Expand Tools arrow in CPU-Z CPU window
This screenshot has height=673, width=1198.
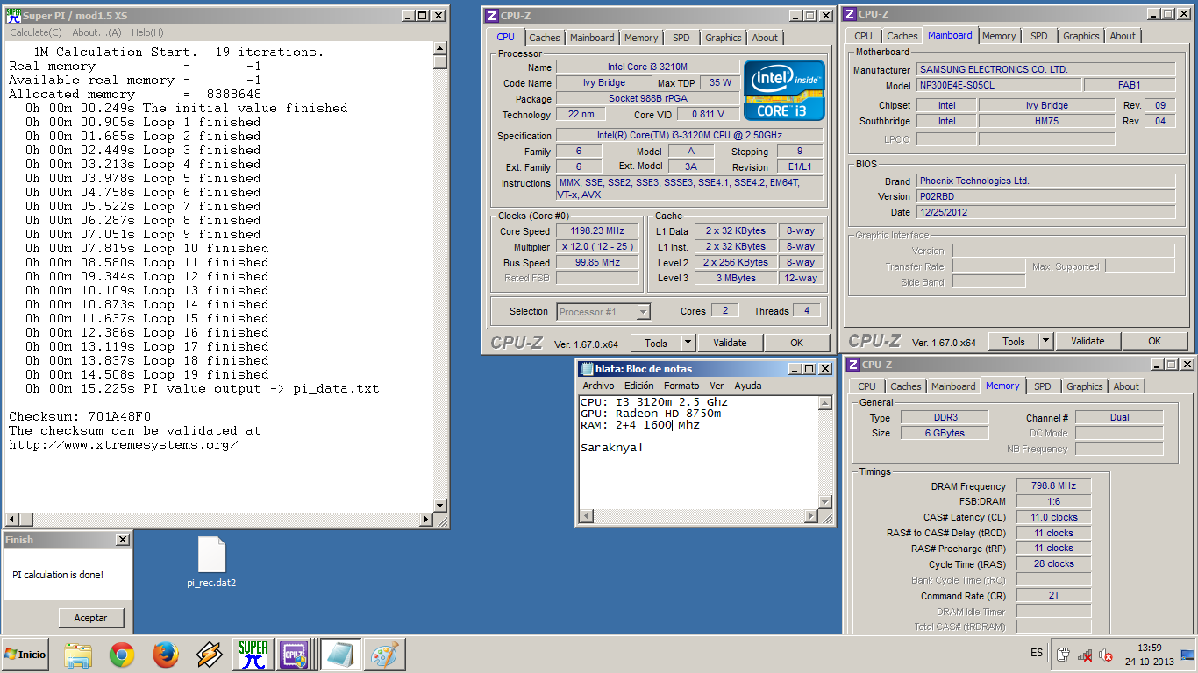pos(688,344)
